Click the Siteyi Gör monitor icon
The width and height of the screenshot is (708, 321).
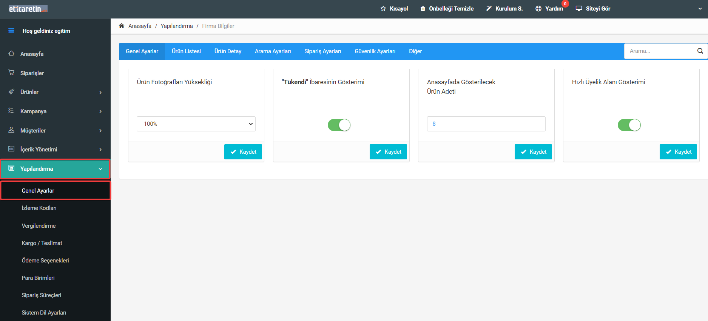point(579,8)
